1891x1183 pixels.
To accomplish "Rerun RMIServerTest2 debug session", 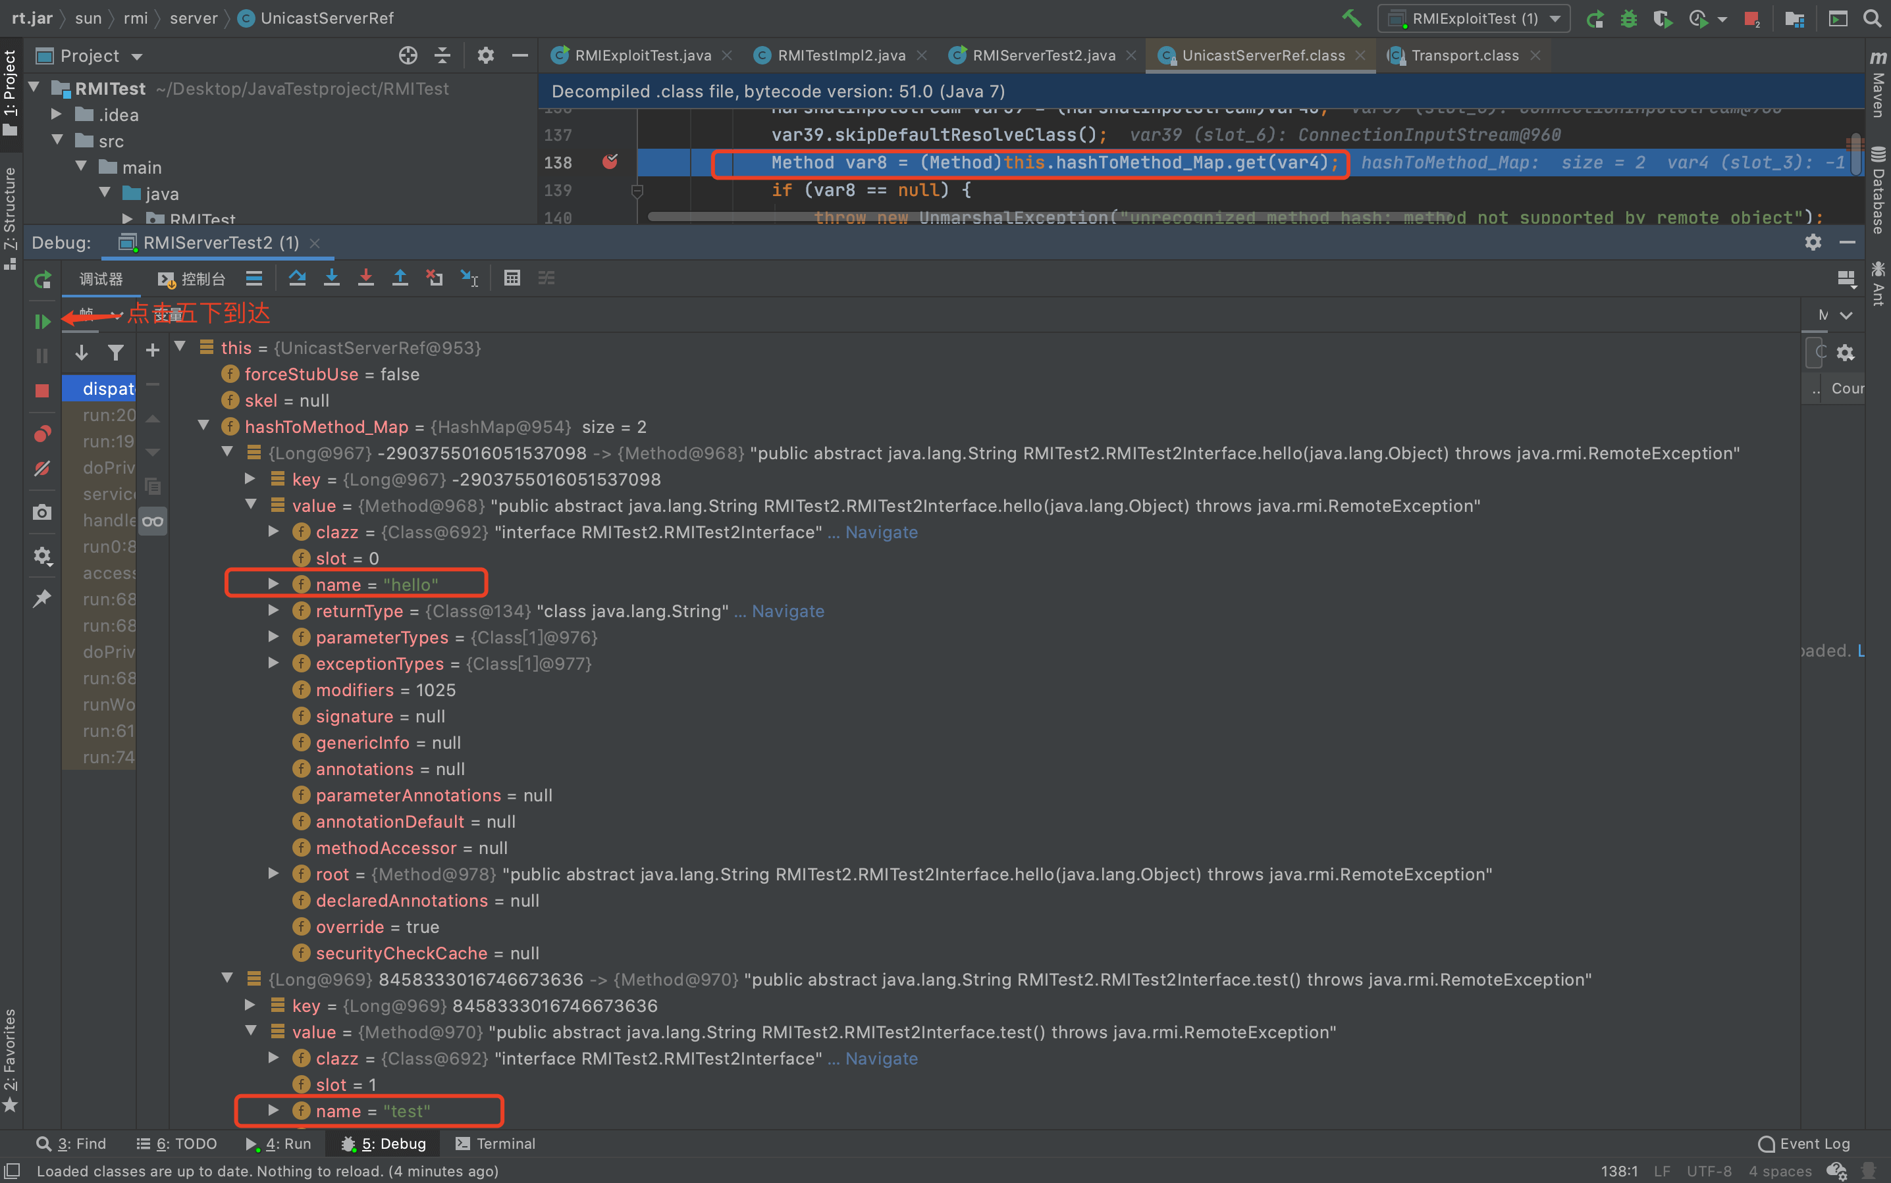I will [42, 280].
